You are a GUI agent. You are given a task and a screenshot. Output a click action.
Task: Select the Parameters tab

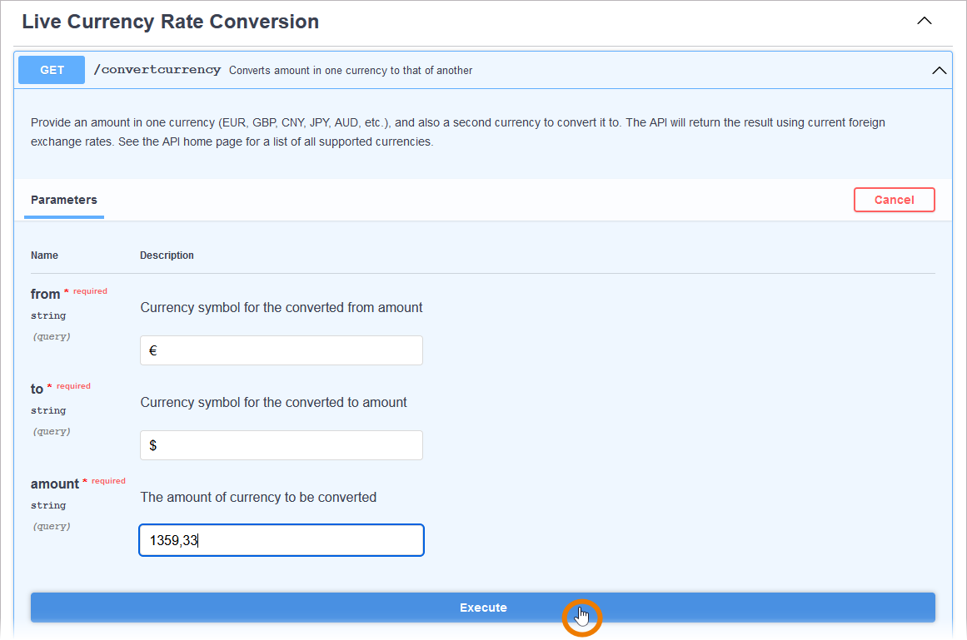coord(64,201)
